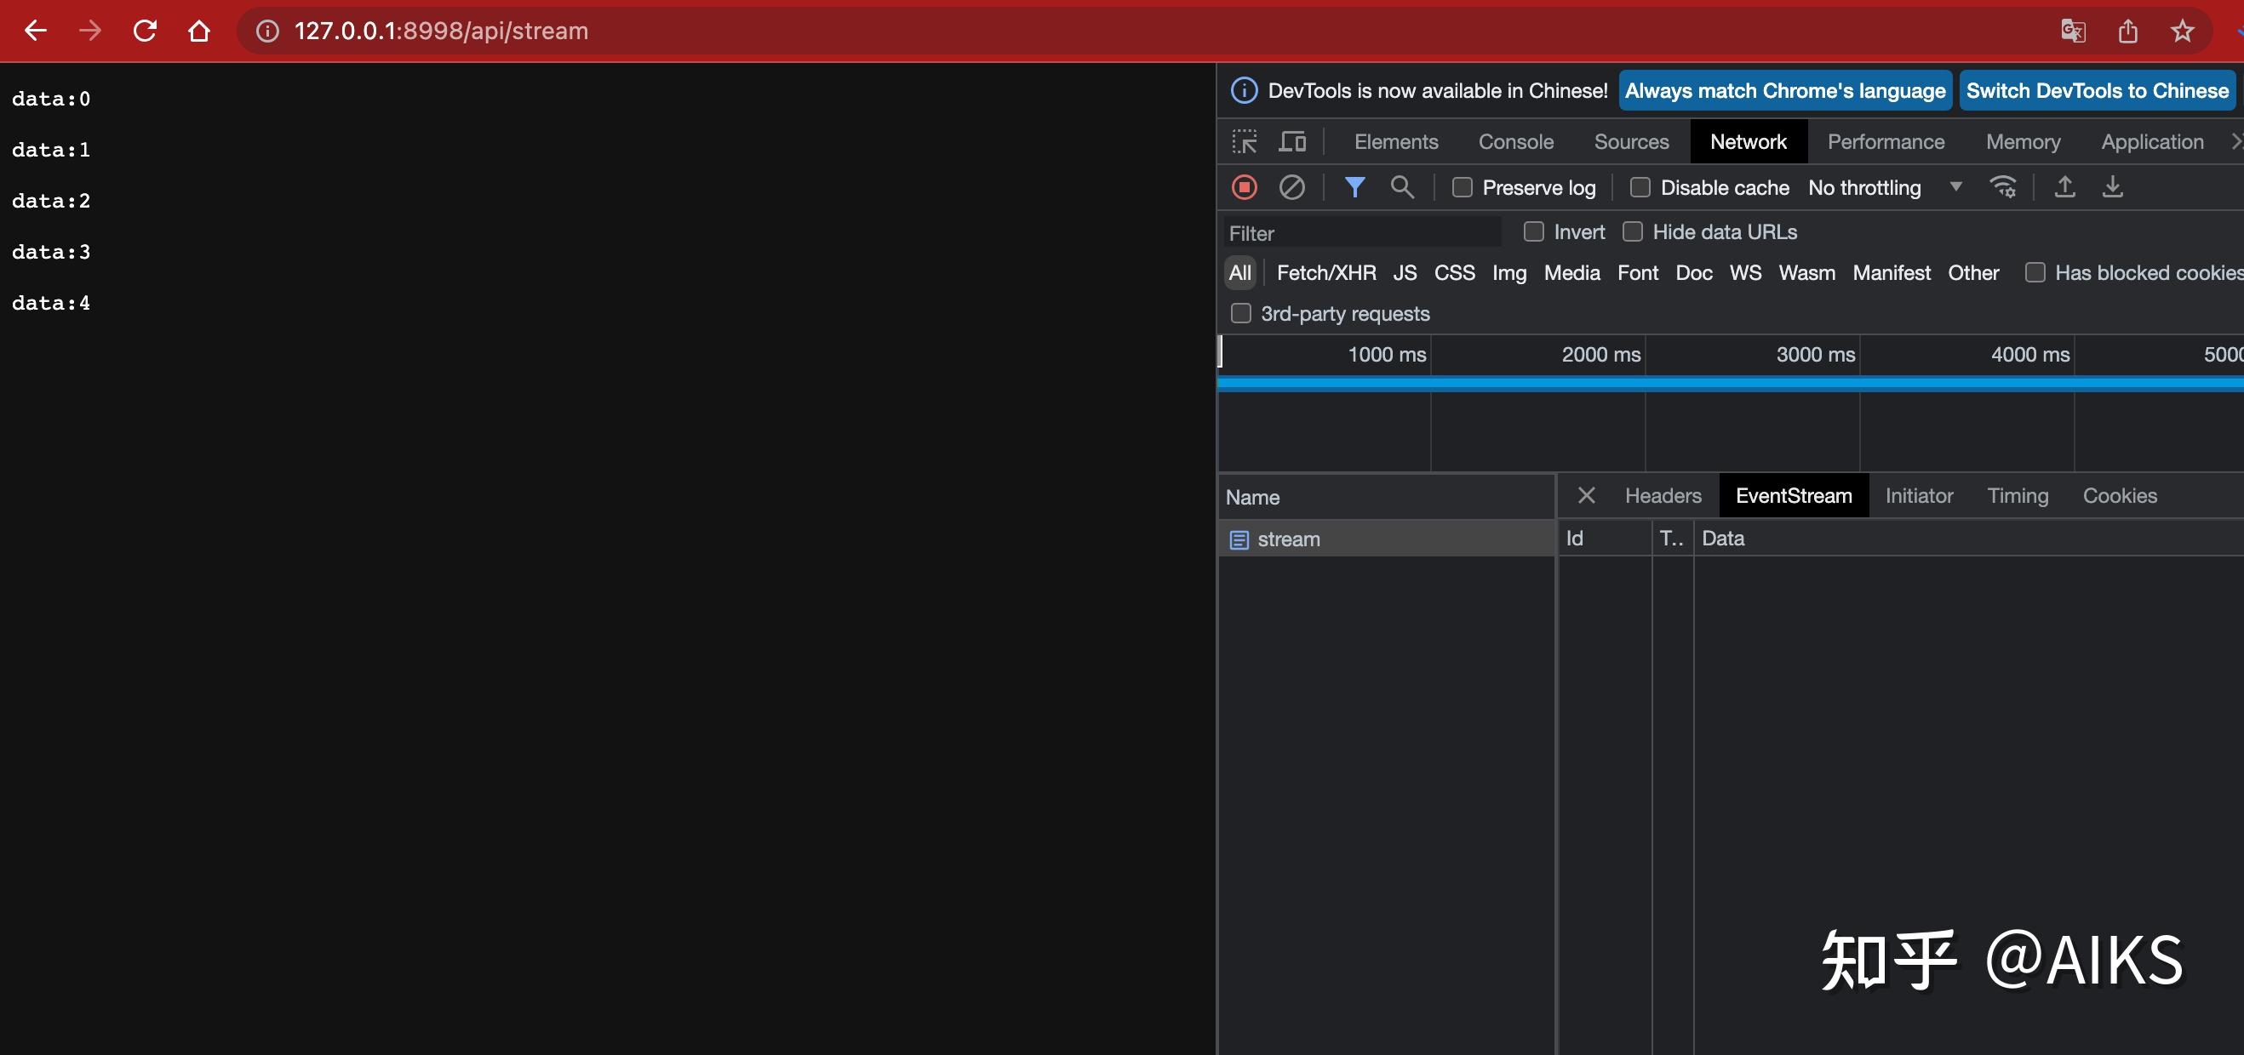Export HAR file download icon
The width and height of the screenshot is (2244, 1055).
point(2112,187)
